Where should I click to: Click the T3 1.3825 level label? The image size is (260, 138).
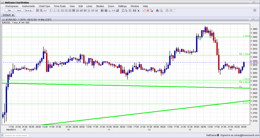(244, 82)
